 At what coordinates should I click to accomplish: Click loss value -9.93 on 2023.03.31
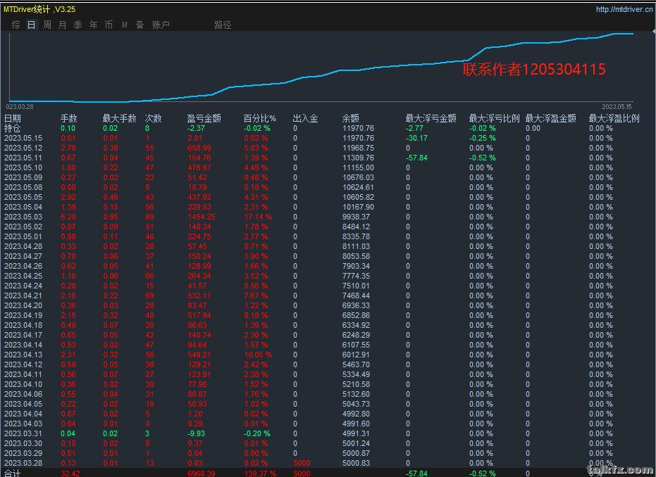pyautogui.click(x=196, y=433)
